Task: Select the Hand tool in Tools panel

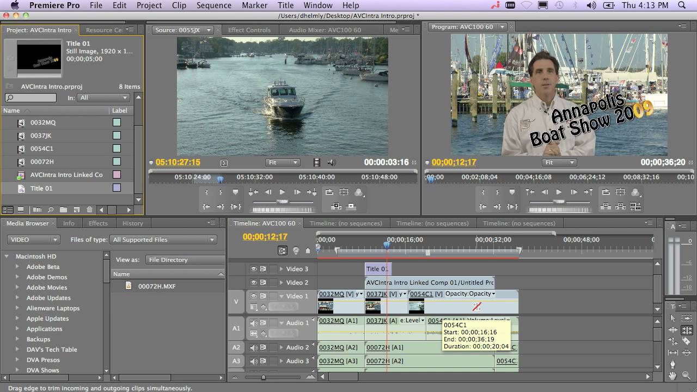Action: pos(672,376)
